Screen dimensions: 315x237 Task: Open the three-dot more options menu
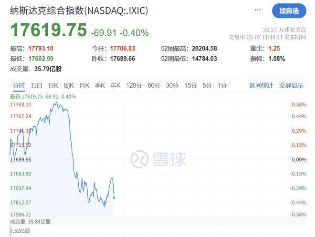click(257, 10)
